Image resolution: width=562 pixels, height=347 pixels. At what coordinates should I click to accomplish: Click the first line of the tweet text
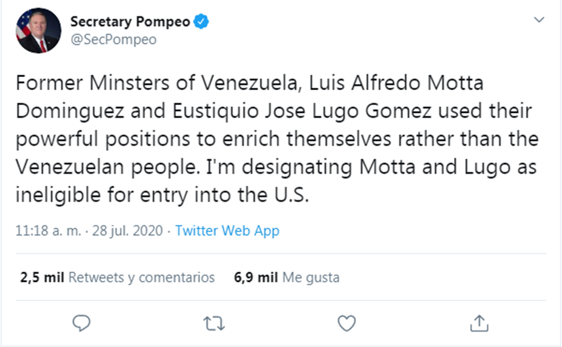click(250, 83)
